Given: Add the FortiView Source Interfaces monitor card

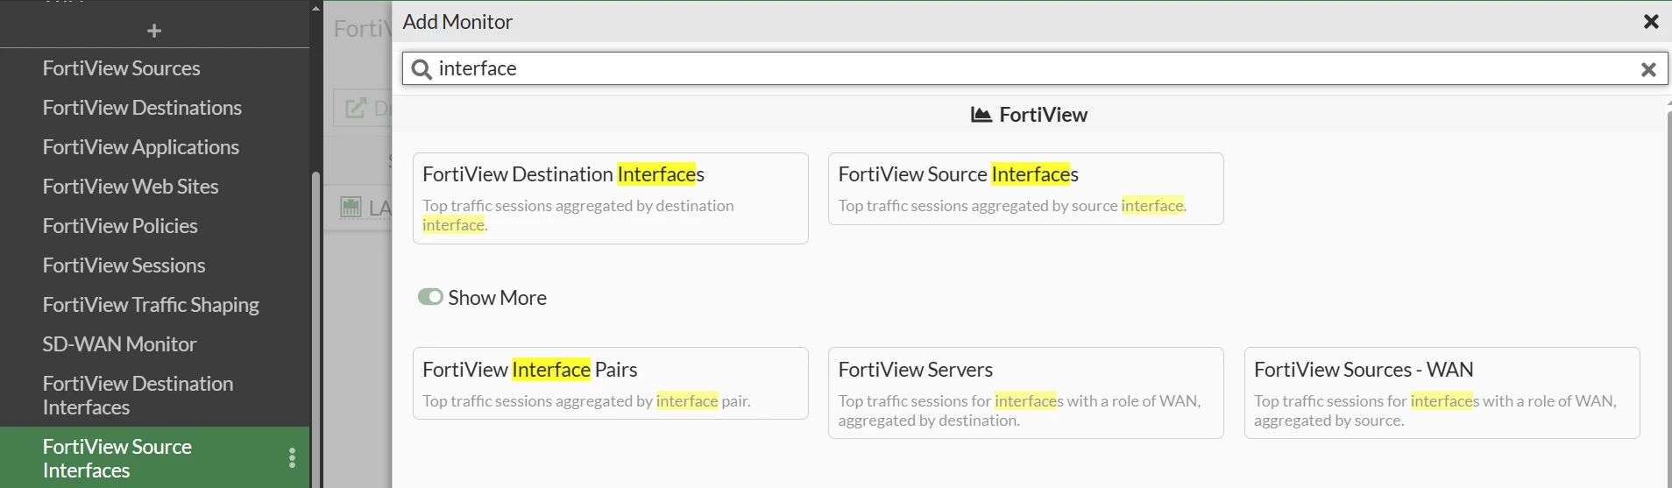Looking at the screenshot, I should tap(1025, 188).
